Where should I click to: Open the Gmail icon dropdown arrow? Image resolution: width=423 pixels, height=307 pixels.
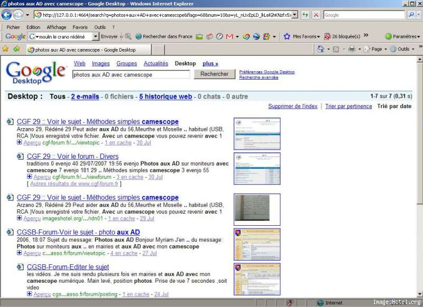(237, 36)
